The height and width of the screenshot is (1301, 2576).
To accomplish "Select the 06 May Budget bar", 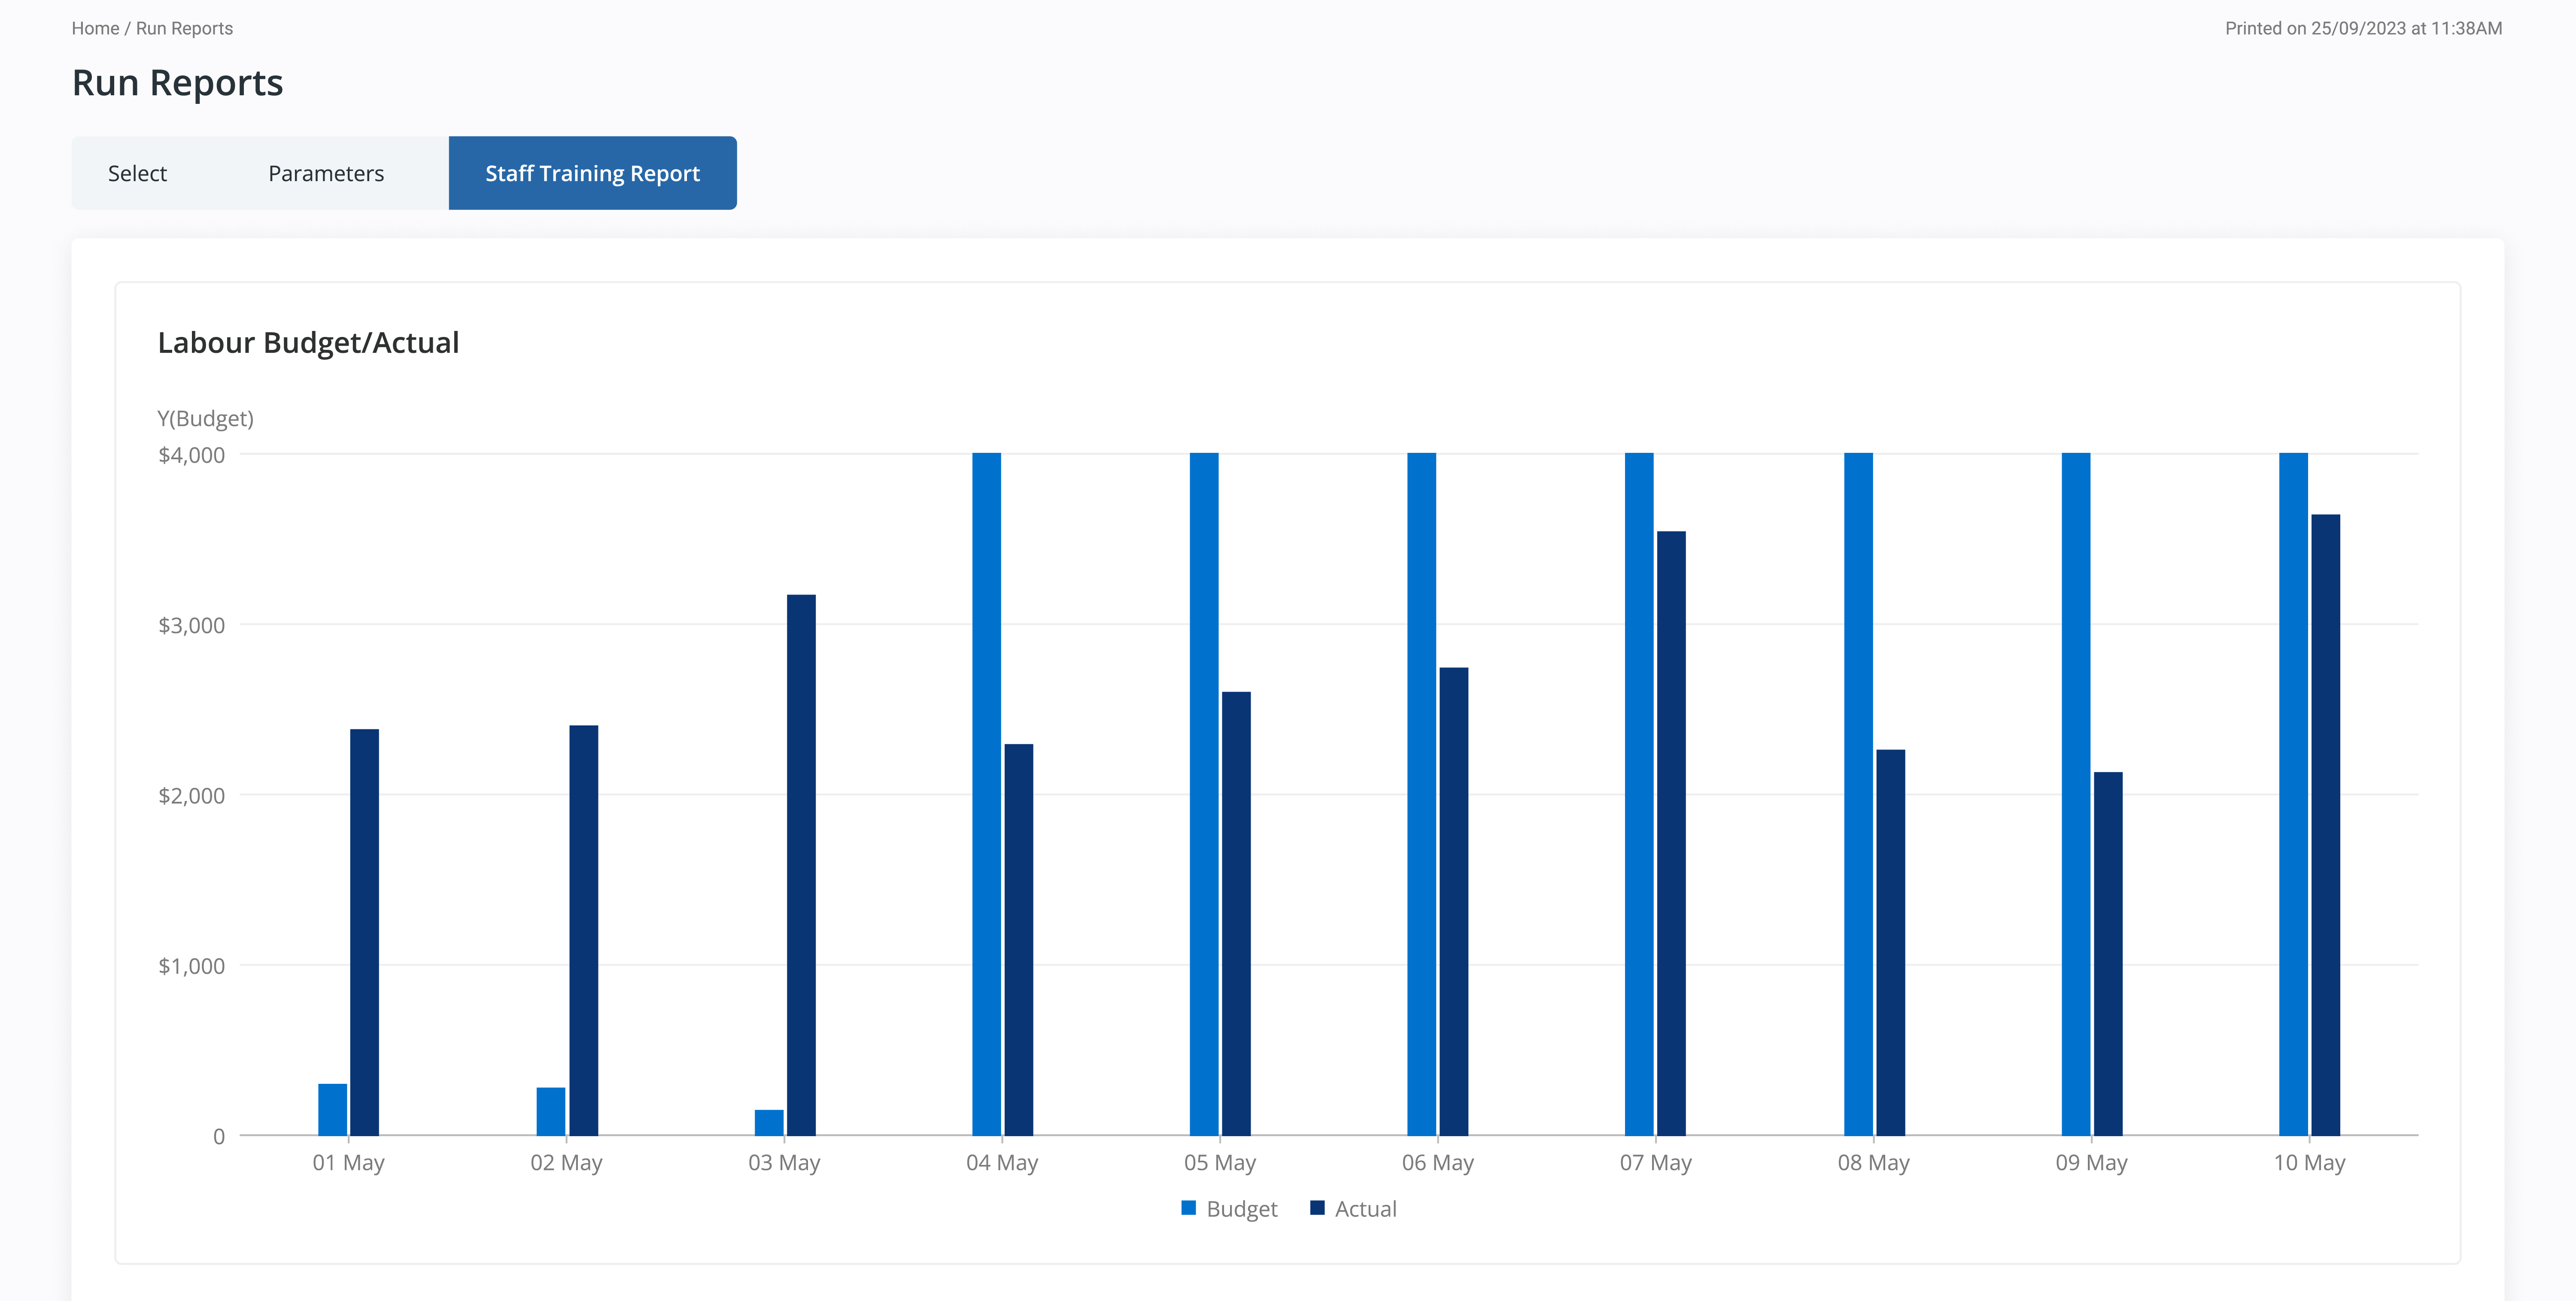I will pos(1422,794).
